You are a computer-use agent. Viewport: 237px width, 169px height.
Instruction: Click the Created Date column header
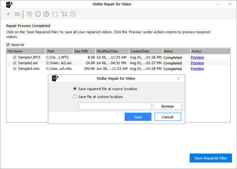[146, 51]
